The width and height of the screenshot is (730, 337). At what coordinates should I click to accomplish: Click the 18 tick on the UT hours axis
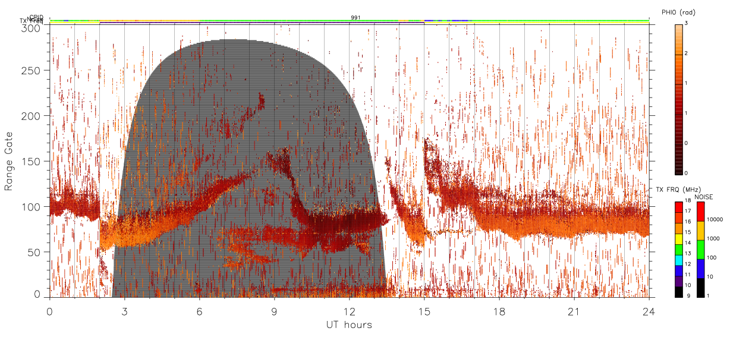[499, 311]
